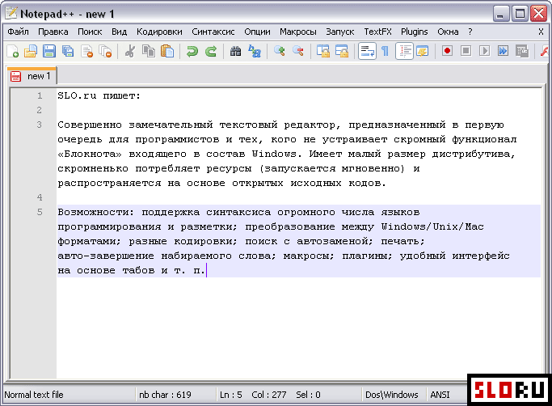The width and height of the screenshot is (552, 406).
Task: Click line number 5 in the margin
Action: click(40, 212)
